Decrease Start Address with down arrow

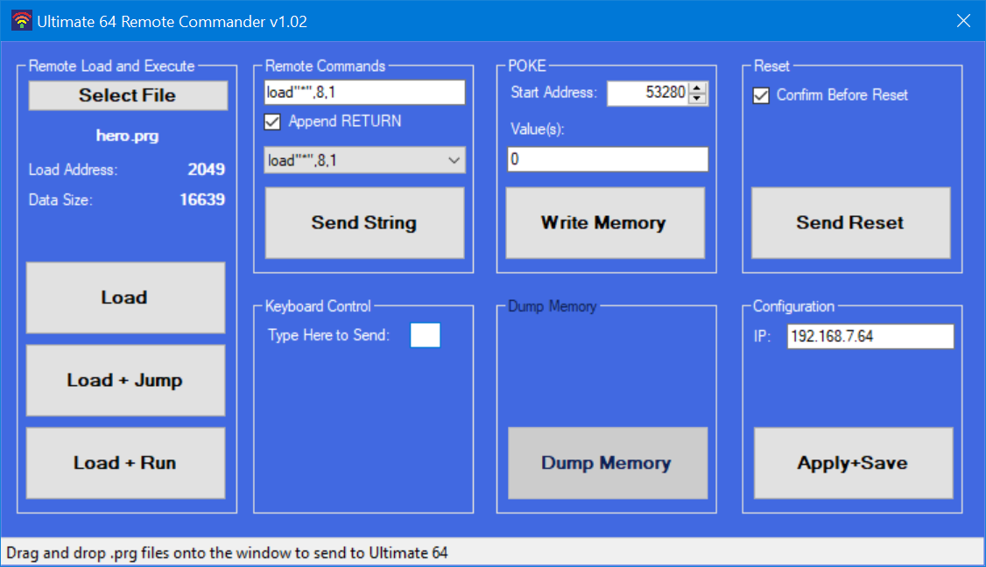tap(697, 99)
